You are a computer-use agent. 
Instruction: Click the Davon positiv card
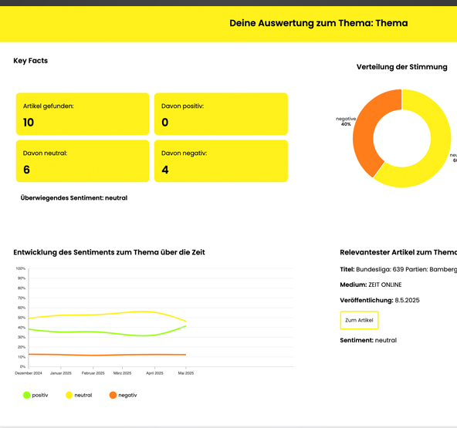[221, 114]
